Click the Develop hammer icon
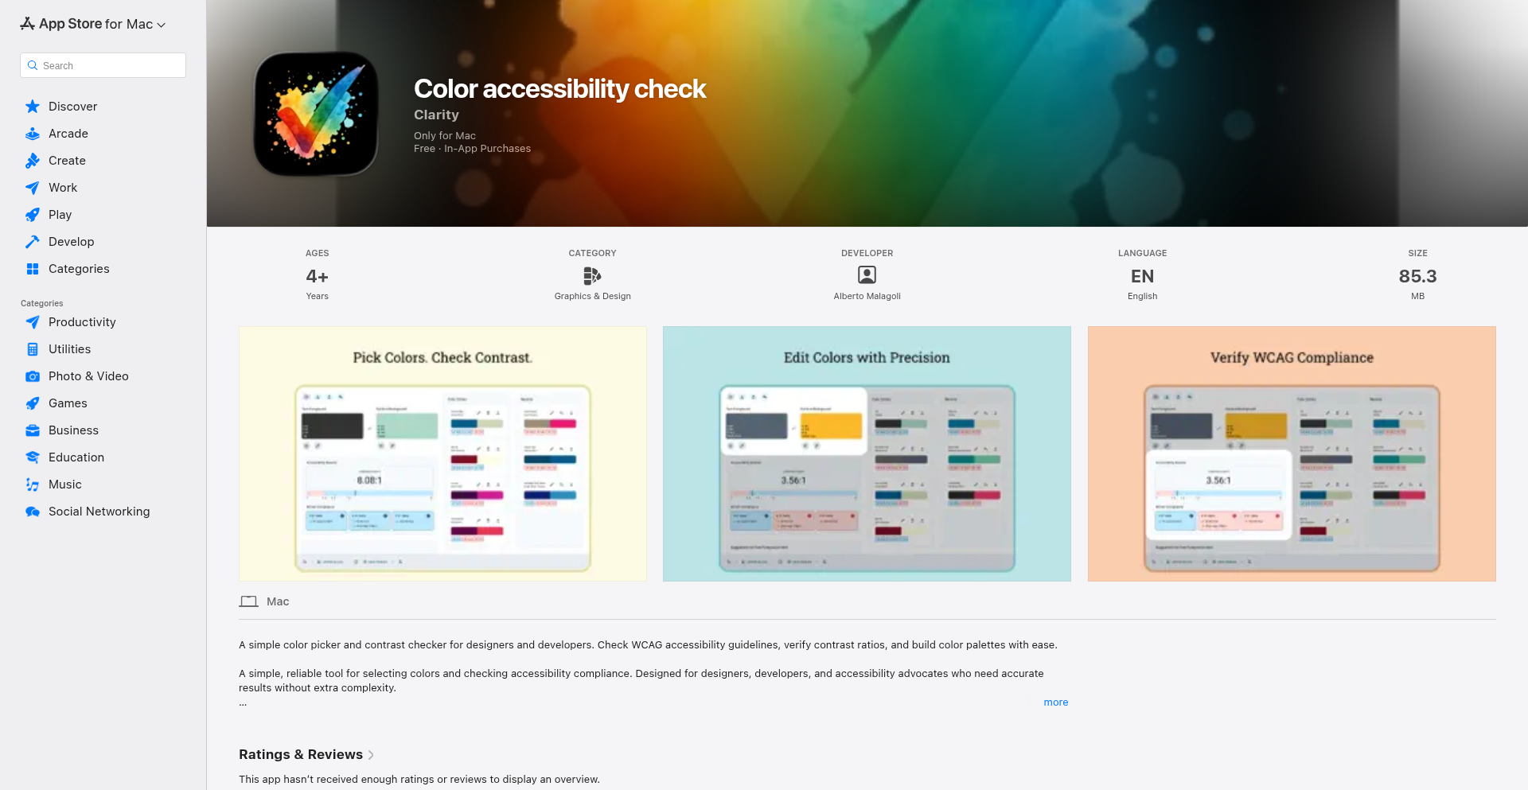 (33, 242)
